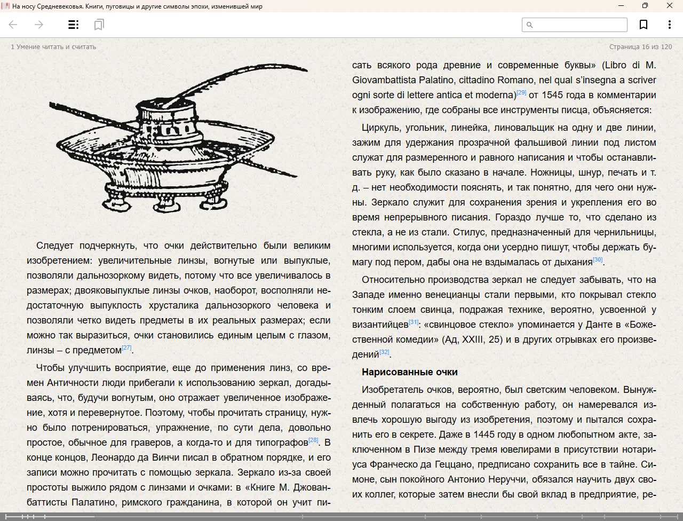Image resolution: width=683 pixels, height=521 pixels.
Task: Open the table of contents list
Action: pos(74,25)
